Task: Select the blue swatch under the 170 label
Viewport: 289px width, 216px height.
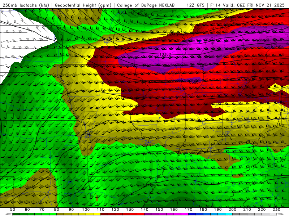Action: (192, 214)
